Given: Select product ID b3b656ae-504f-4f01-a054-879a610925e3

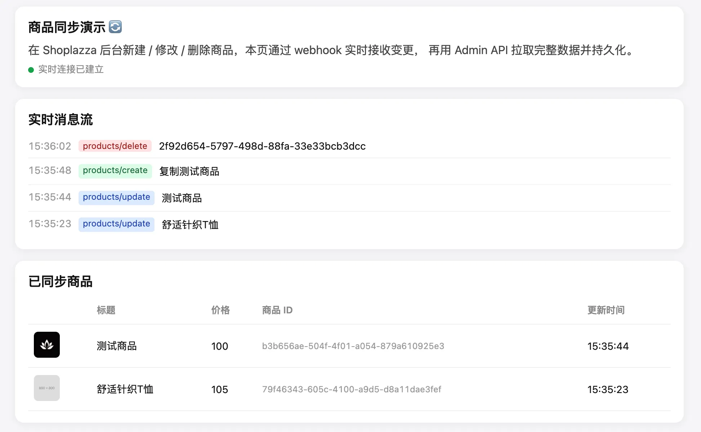Looking at the screenshot, I should (x=353, y=346).
